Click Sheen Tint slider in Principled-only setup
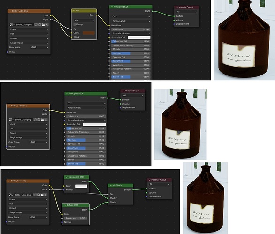The height and width of the screenshot is (234, 275). pos(86,164)
